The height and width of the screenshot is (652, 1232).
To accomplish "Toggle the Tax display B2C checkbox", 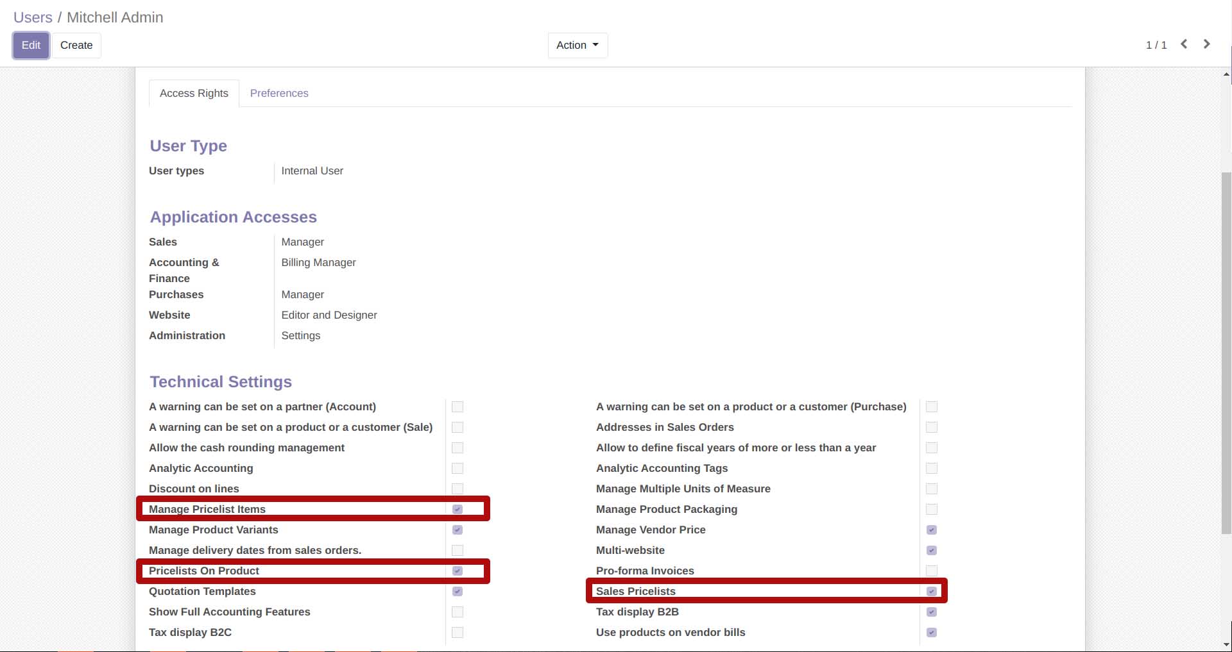I will [458, 632].
